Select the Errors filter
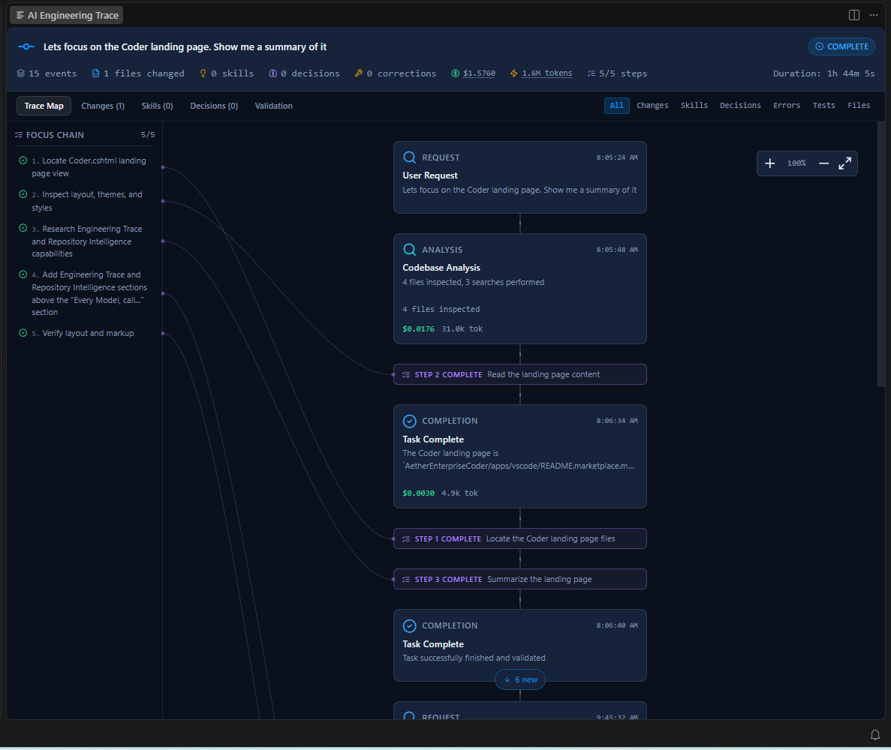 (x=787, y=105)
